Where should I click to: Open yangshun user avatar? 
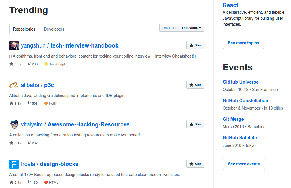click(14, 46)
